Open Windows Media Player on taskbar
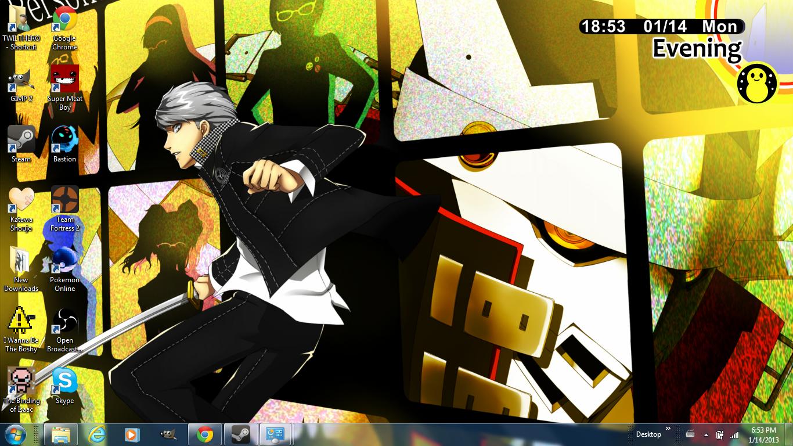 [132, 434]
